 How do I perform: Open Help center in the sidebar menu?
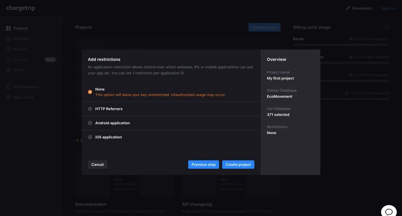(x=24, y=97)
